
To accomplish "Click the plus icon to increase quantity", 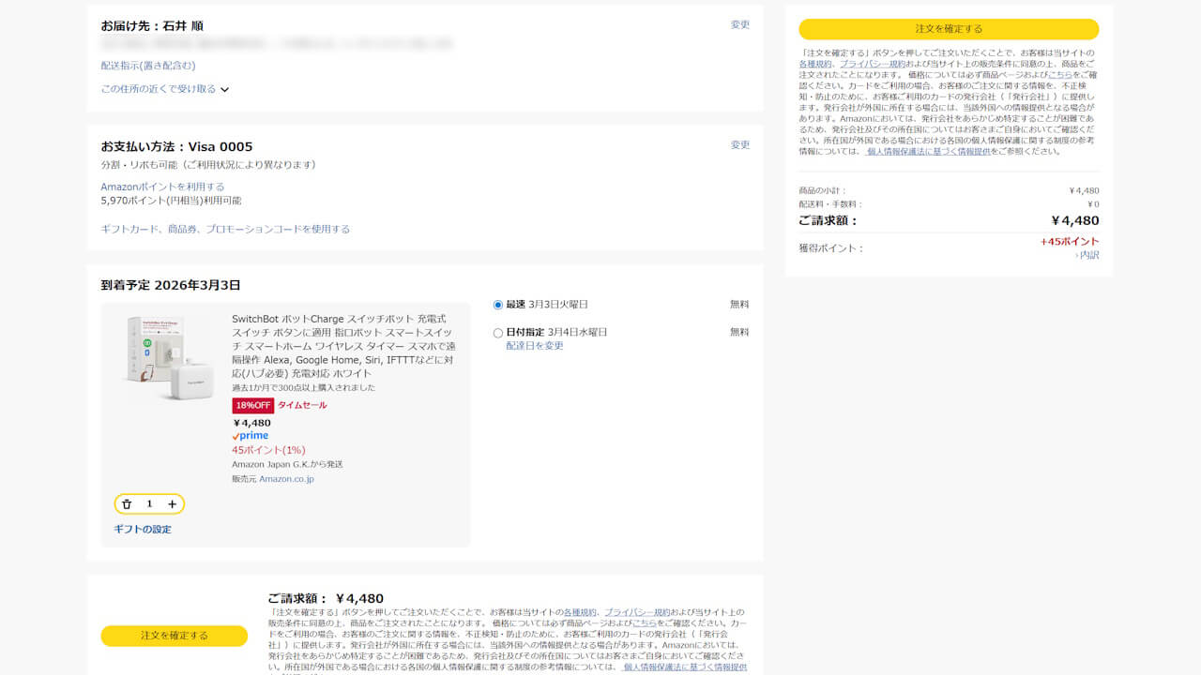I will tap(173, 504).
